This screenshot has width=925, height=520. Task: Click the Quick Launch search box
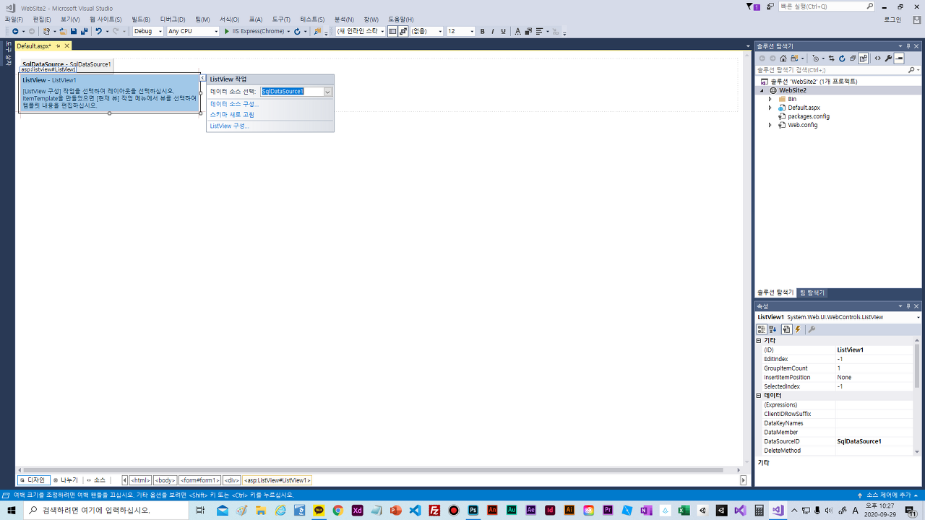[x=826, y=6]
